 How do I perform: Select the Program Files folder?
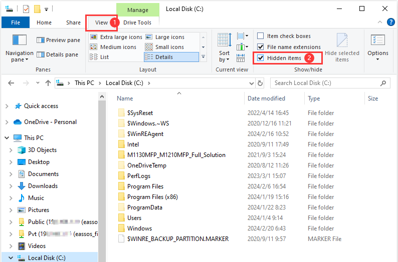click(145, 186)
